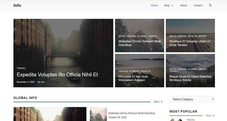Click the November 4, 2023 date
Image resolution: width=227 pixels, height=121 pixels.
[x=26, y=82]
